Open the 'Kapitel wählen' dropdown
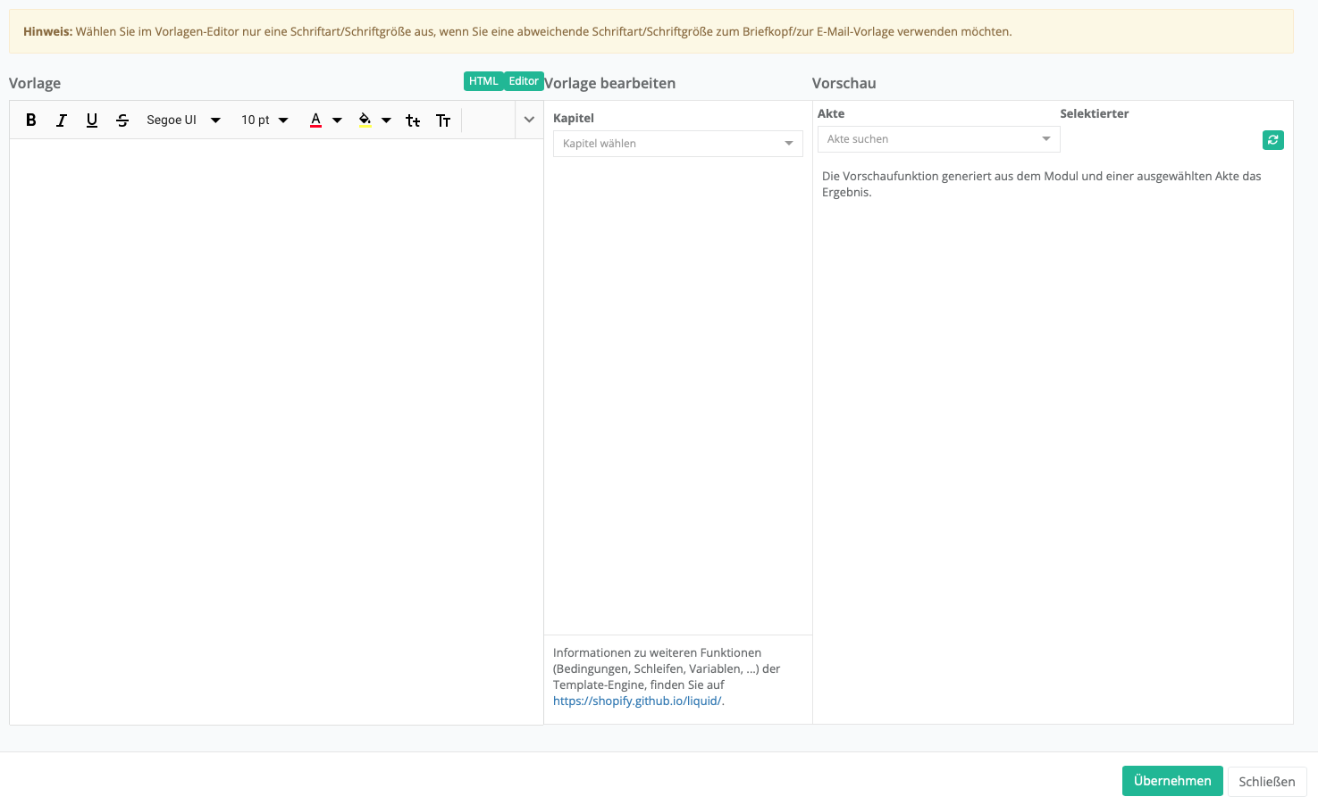 pos(677,144)
